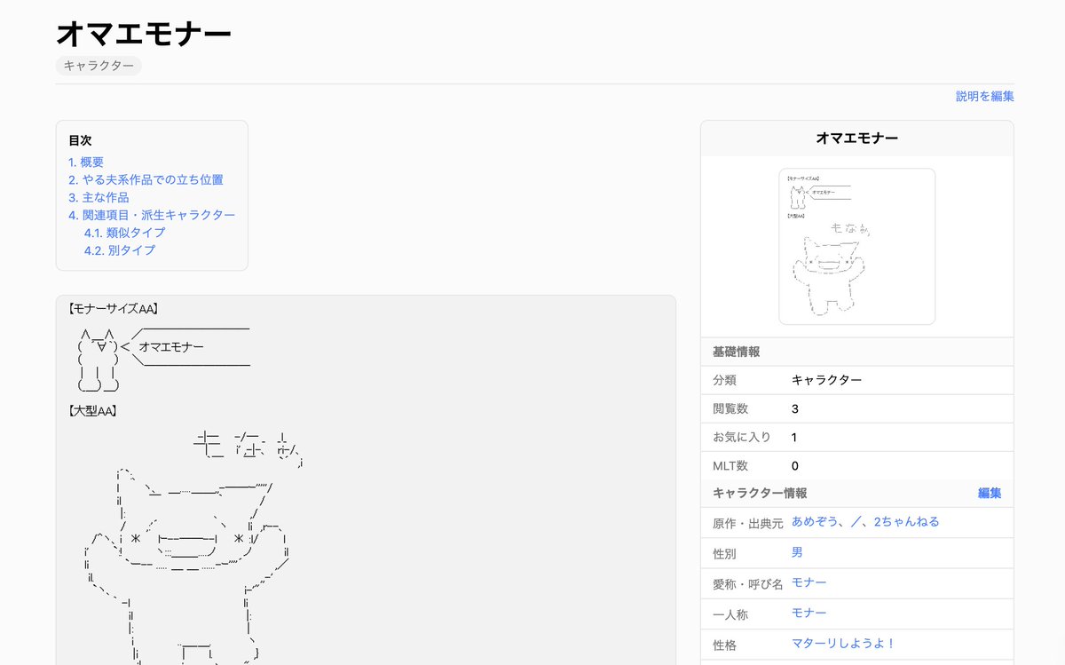Click モナー link in 愛称・呼び名 row
1065x665 pixels.
[809, 582]
